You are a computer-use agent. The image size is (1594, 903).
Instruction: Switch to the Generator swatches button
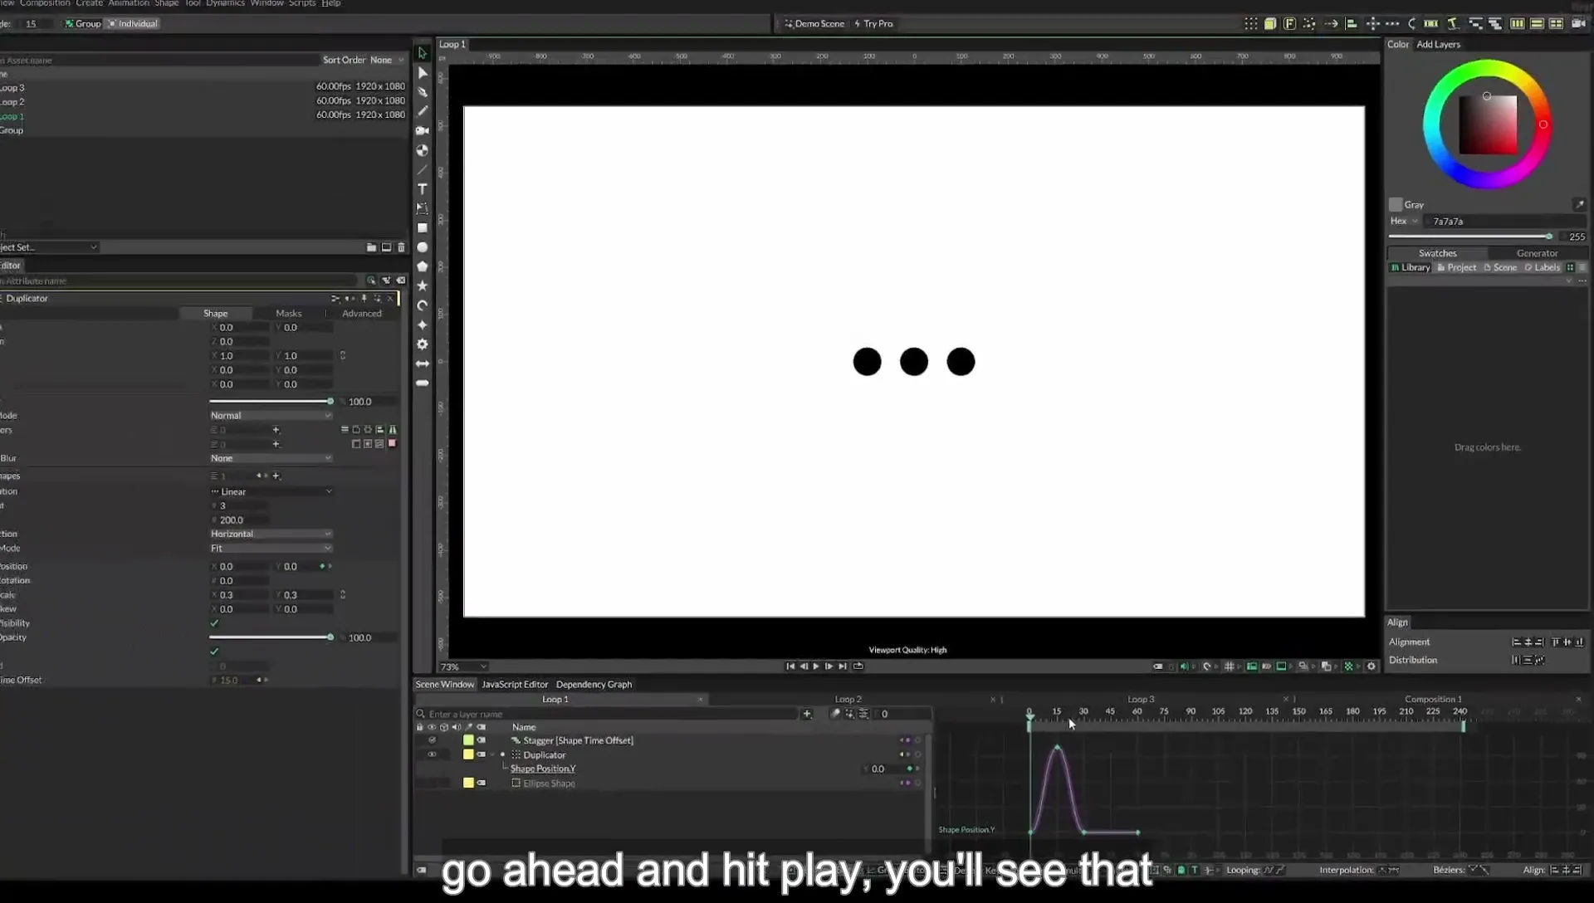coord(1537,253)
